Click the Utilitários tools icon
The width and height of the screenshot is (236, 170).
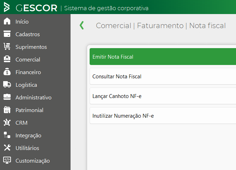(7, 148)
